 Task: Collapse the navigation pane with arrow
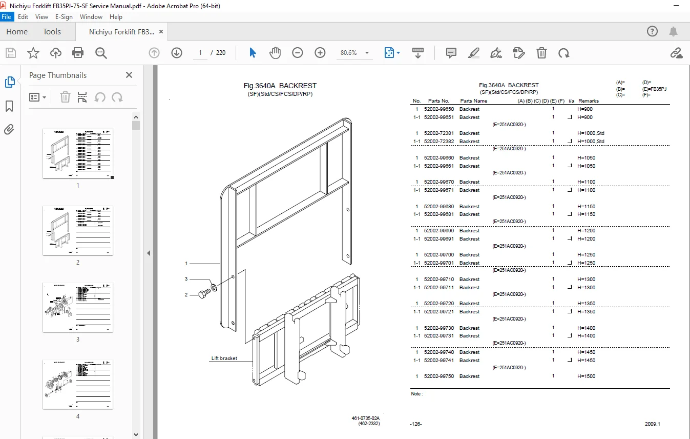click(149, 253)
